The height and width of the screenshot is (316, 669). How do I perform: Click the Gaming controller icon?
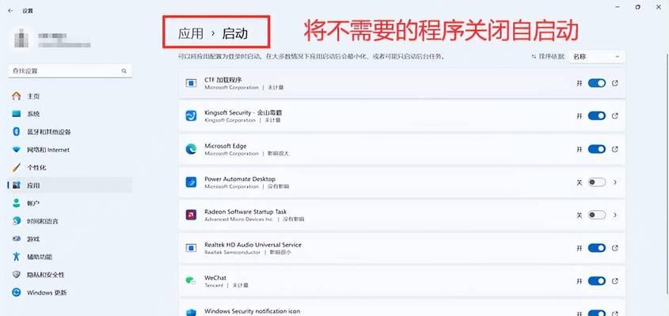(16, 239)
